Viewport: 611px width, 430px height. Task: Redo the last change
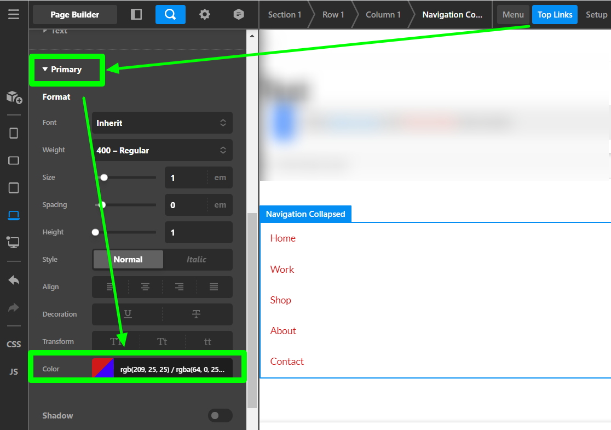pos(14,308)
